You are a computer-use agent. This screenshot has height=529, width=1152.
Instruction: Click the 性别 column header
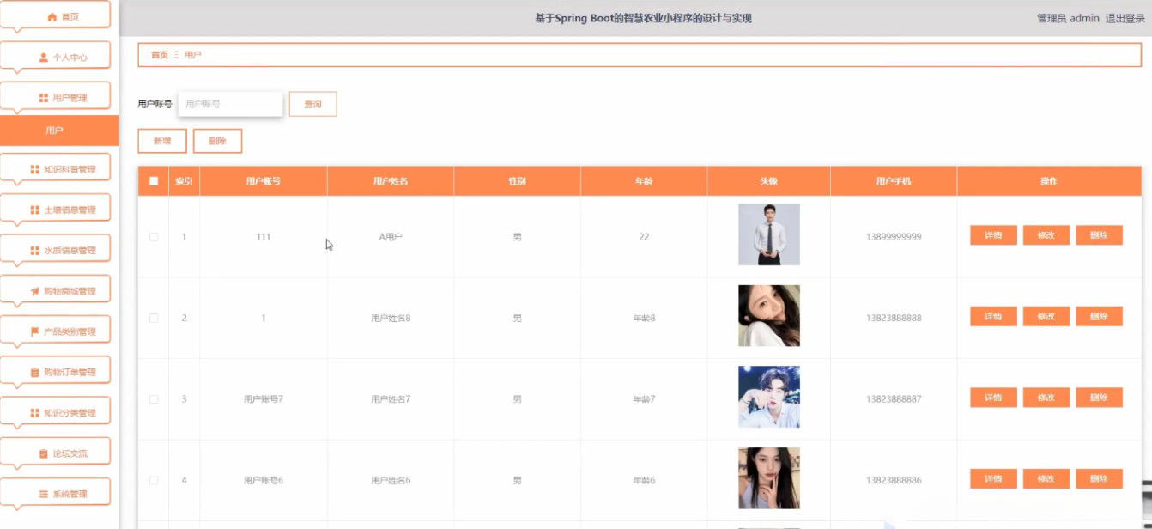[x=517, y=181]
